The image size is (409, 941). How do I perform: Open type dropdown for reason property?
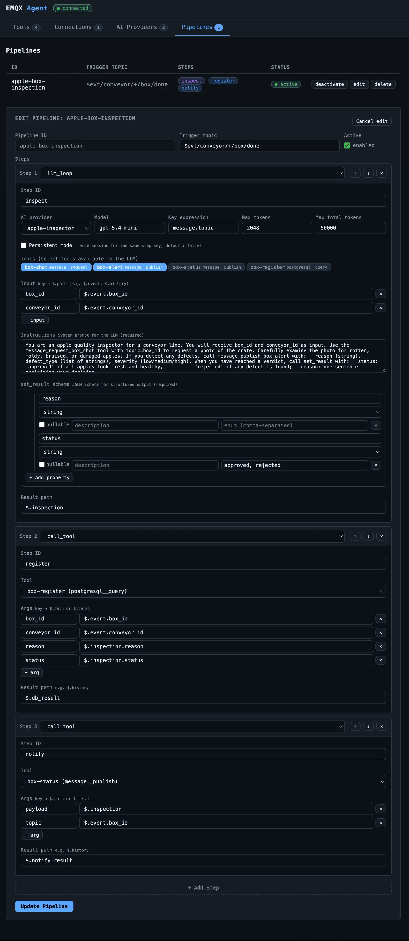pyautogui.click(x=210, y=412)
